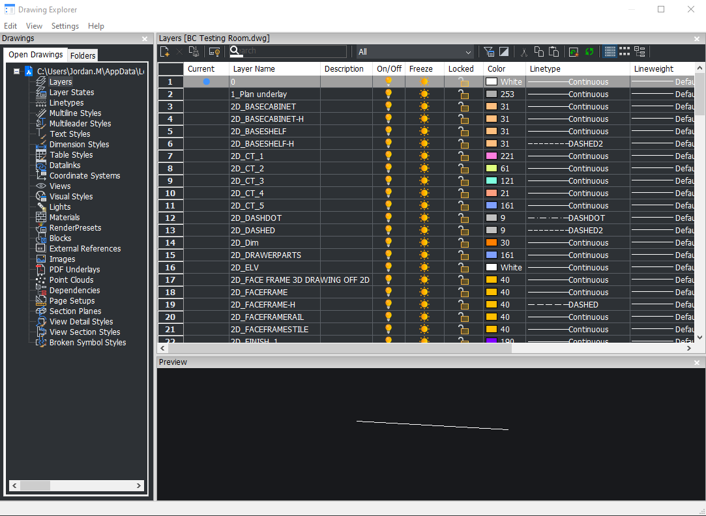The height and width of the screenshot is (516, 706).
Task: Collapse the drawing file tree node
Action: pos(16,72)
